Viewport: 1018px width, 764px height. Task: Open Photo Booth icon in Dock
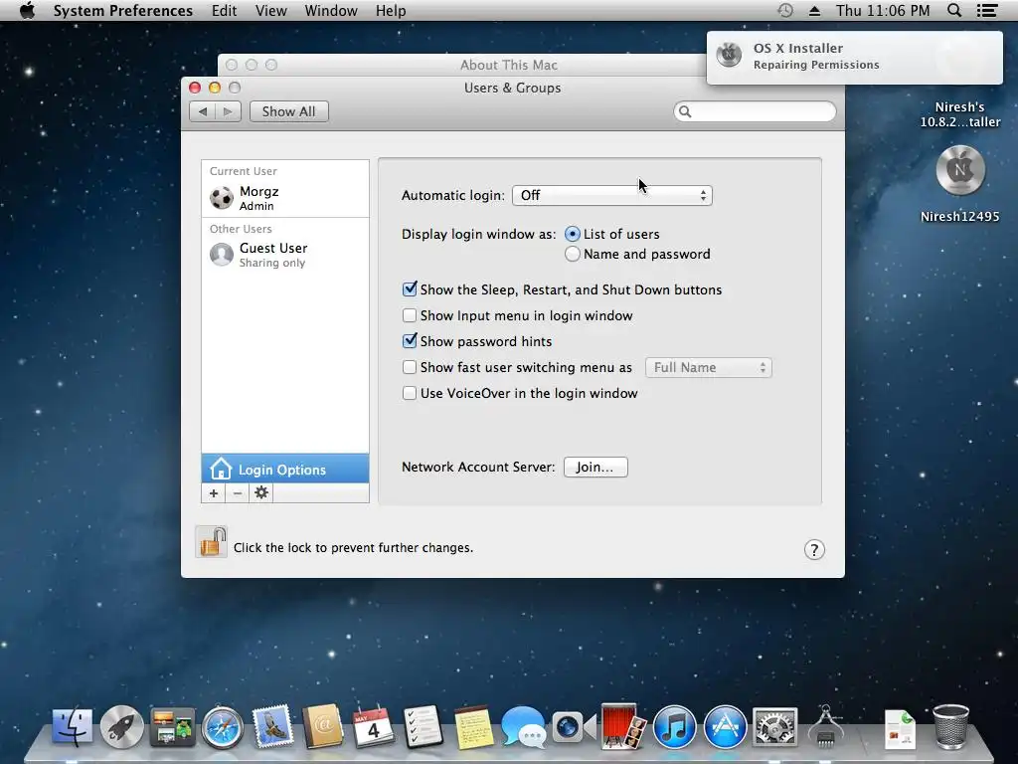[623, 726]
